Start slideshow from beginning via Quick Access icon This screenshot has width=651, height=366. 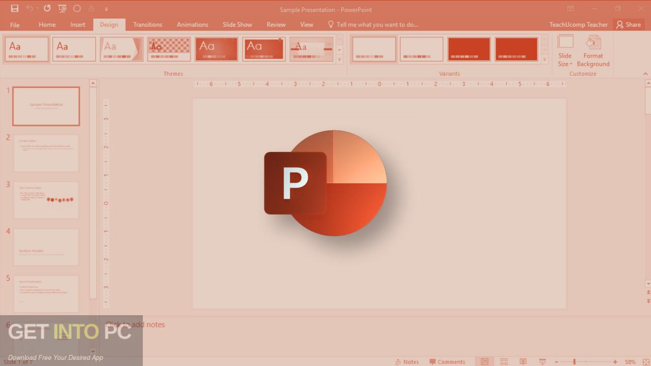click(62, 9)
